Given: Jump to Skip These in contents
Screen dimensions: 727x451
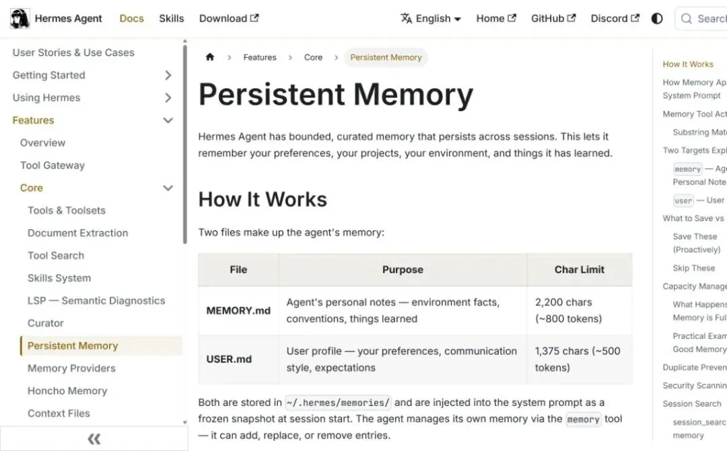Looking at the screenshot, I should (693, 268).
